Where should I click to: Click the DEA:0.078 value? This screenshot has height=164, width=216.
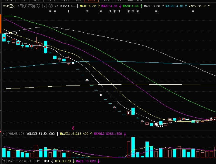pos(63,161)
